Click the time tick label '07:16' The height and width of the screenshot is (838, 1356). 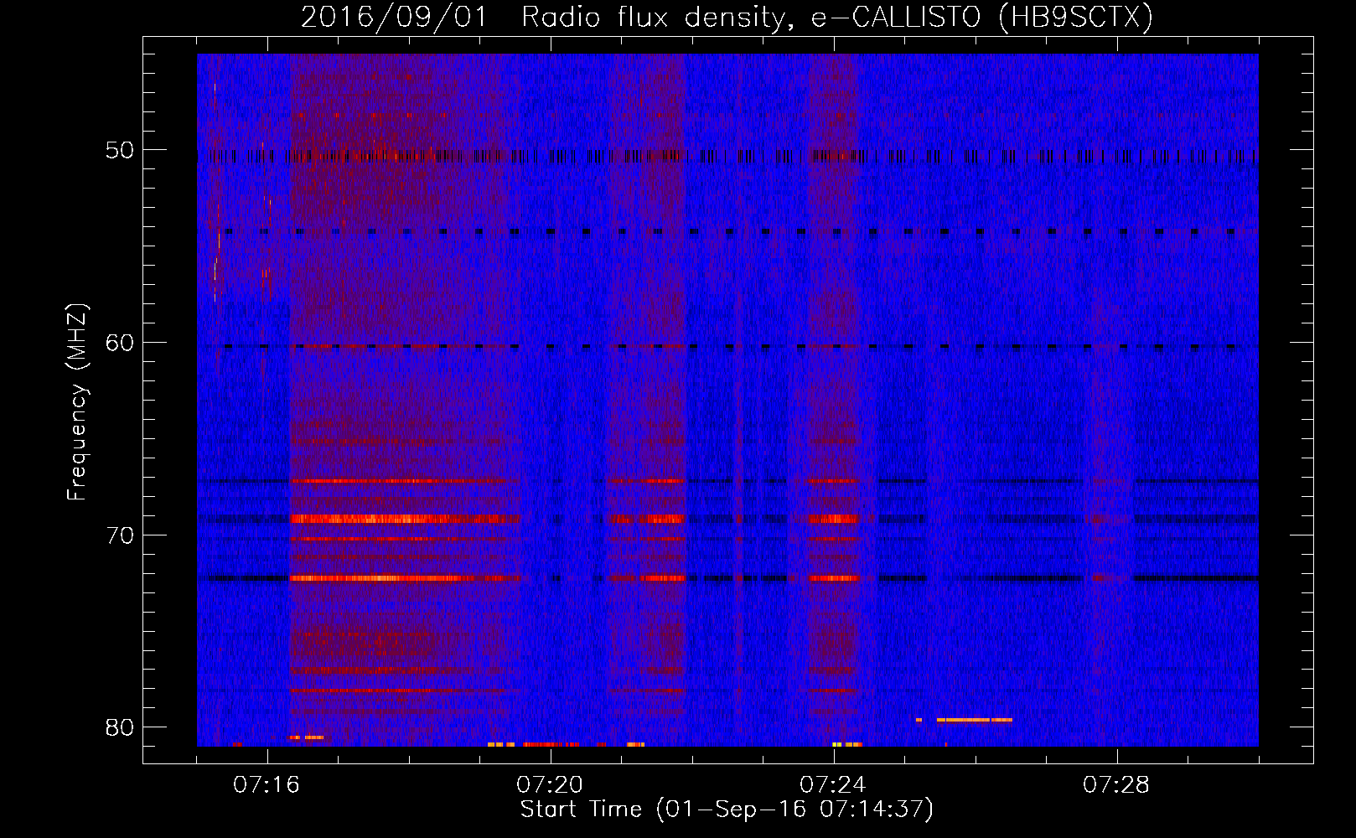tap(267, 785)
